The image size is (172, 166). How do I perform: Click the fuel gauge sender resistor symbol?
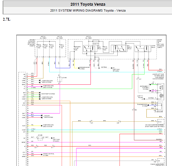(160, 88)
